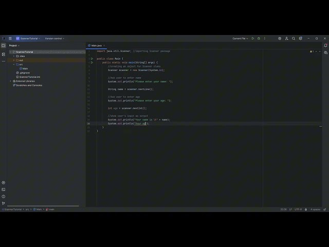The image size is (329, 247).
Task: Go to next highlighted problem with the down arrow
Action: 320,51
